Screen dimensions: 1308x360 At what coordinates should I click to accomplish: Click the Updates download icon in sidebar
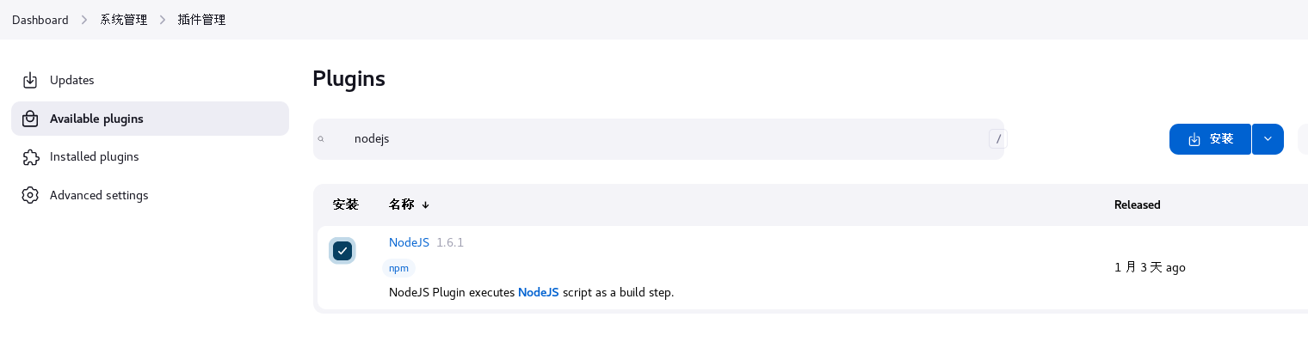[30, 80]
